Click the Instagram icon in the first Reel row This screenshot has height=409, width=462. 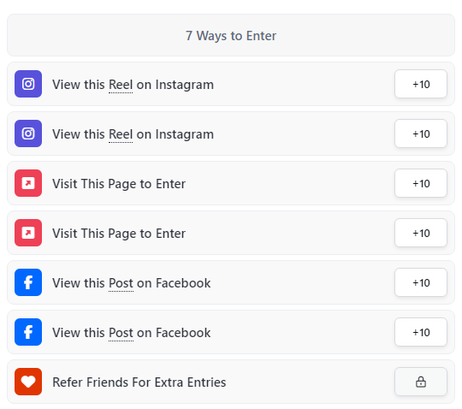point(28,84)
